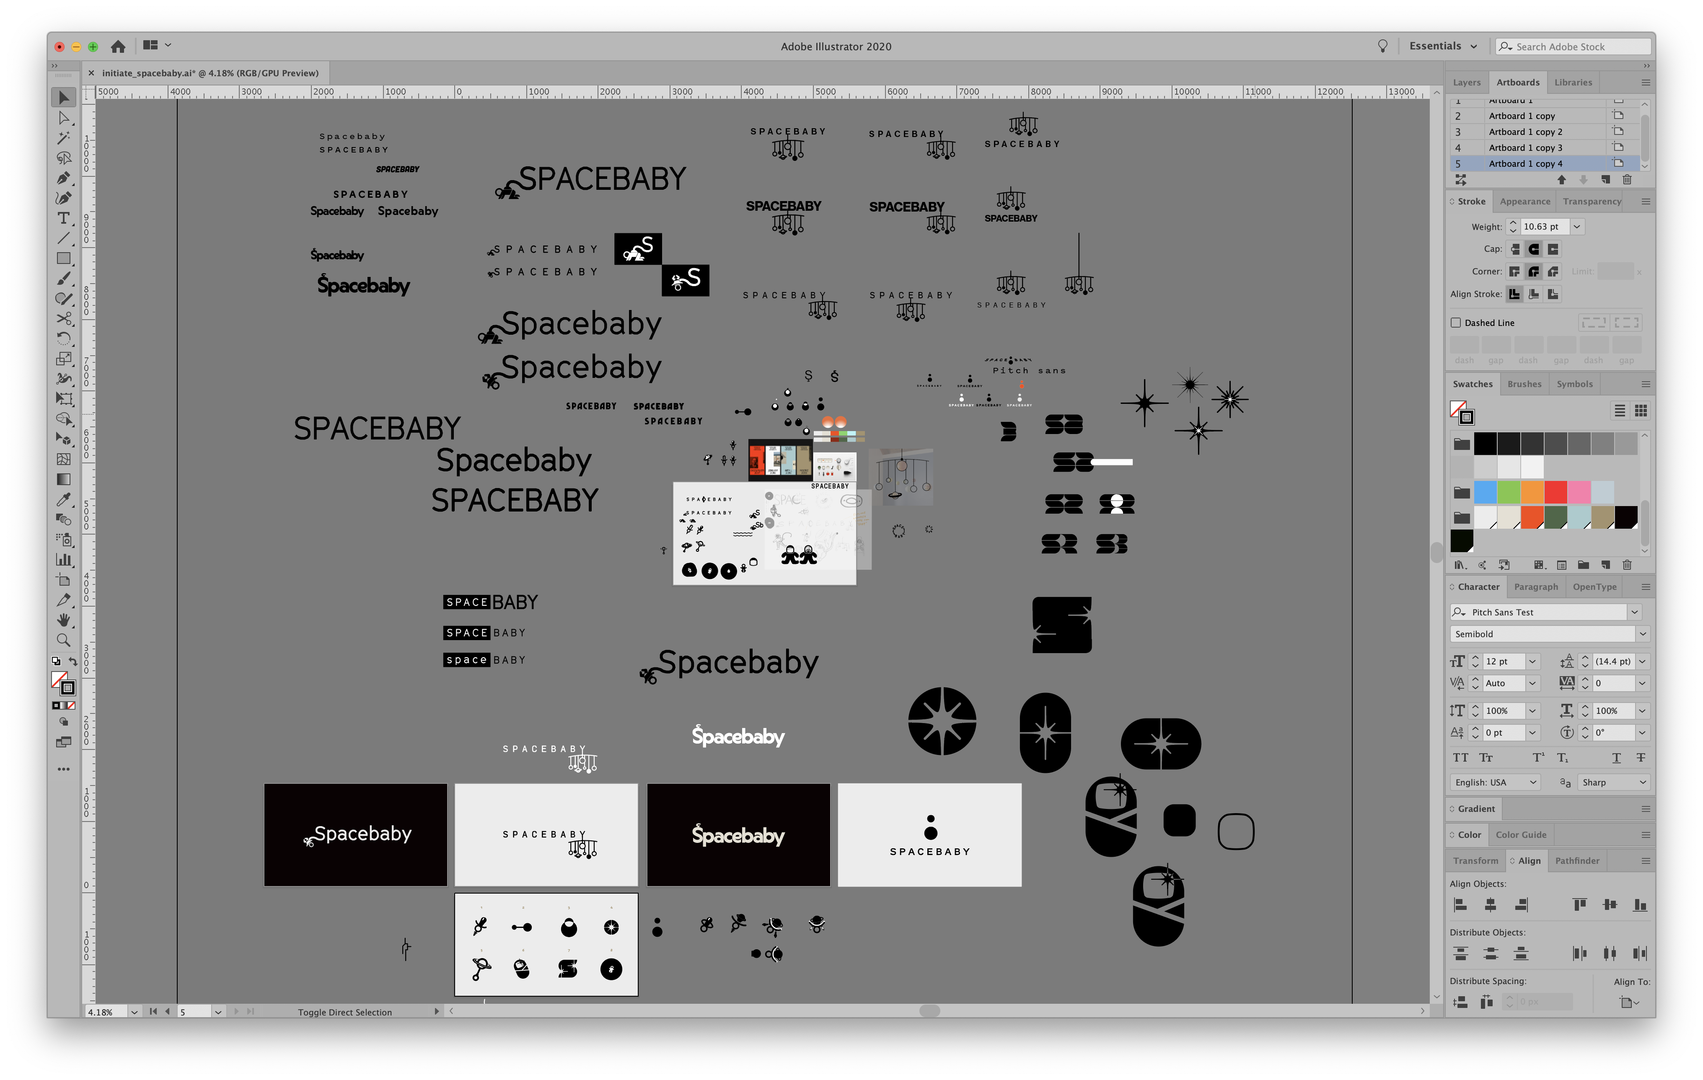The image size is (1703, 1080).
Task: Switch to the Libraries tab
Action: [x=1573, y=82]
